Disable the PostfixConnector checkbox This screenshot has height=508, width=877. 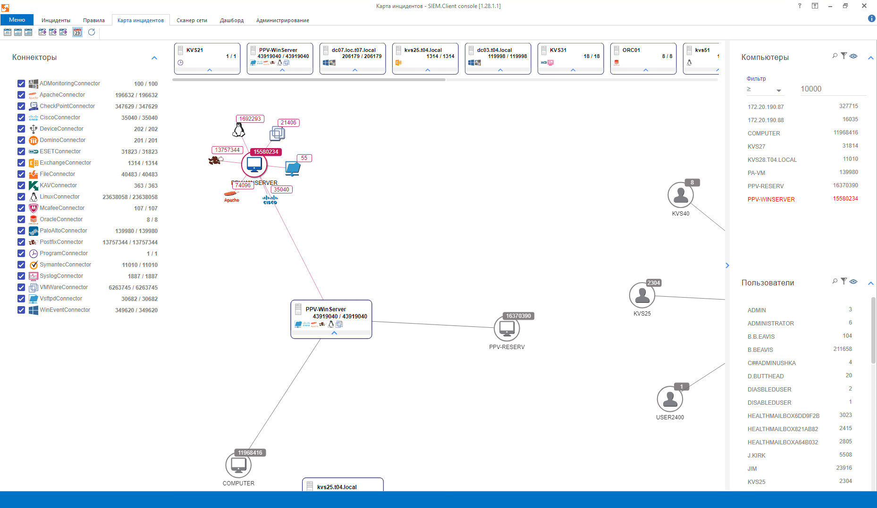[21, 242]
